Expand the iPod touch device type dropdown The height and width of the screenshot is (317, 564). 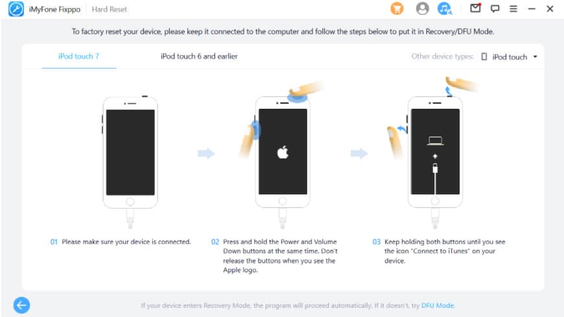(510, 57)
